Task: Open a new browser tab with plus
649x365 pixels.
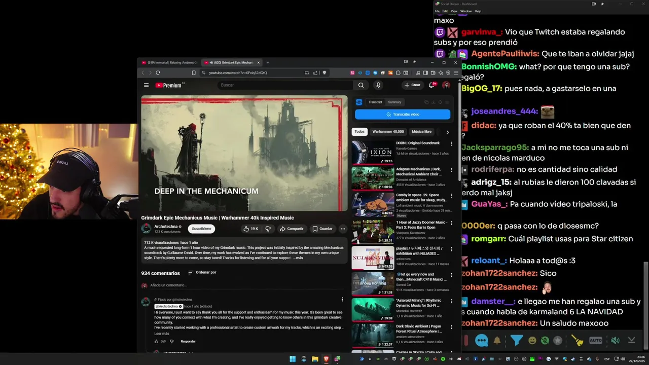Action: point(268,63)
